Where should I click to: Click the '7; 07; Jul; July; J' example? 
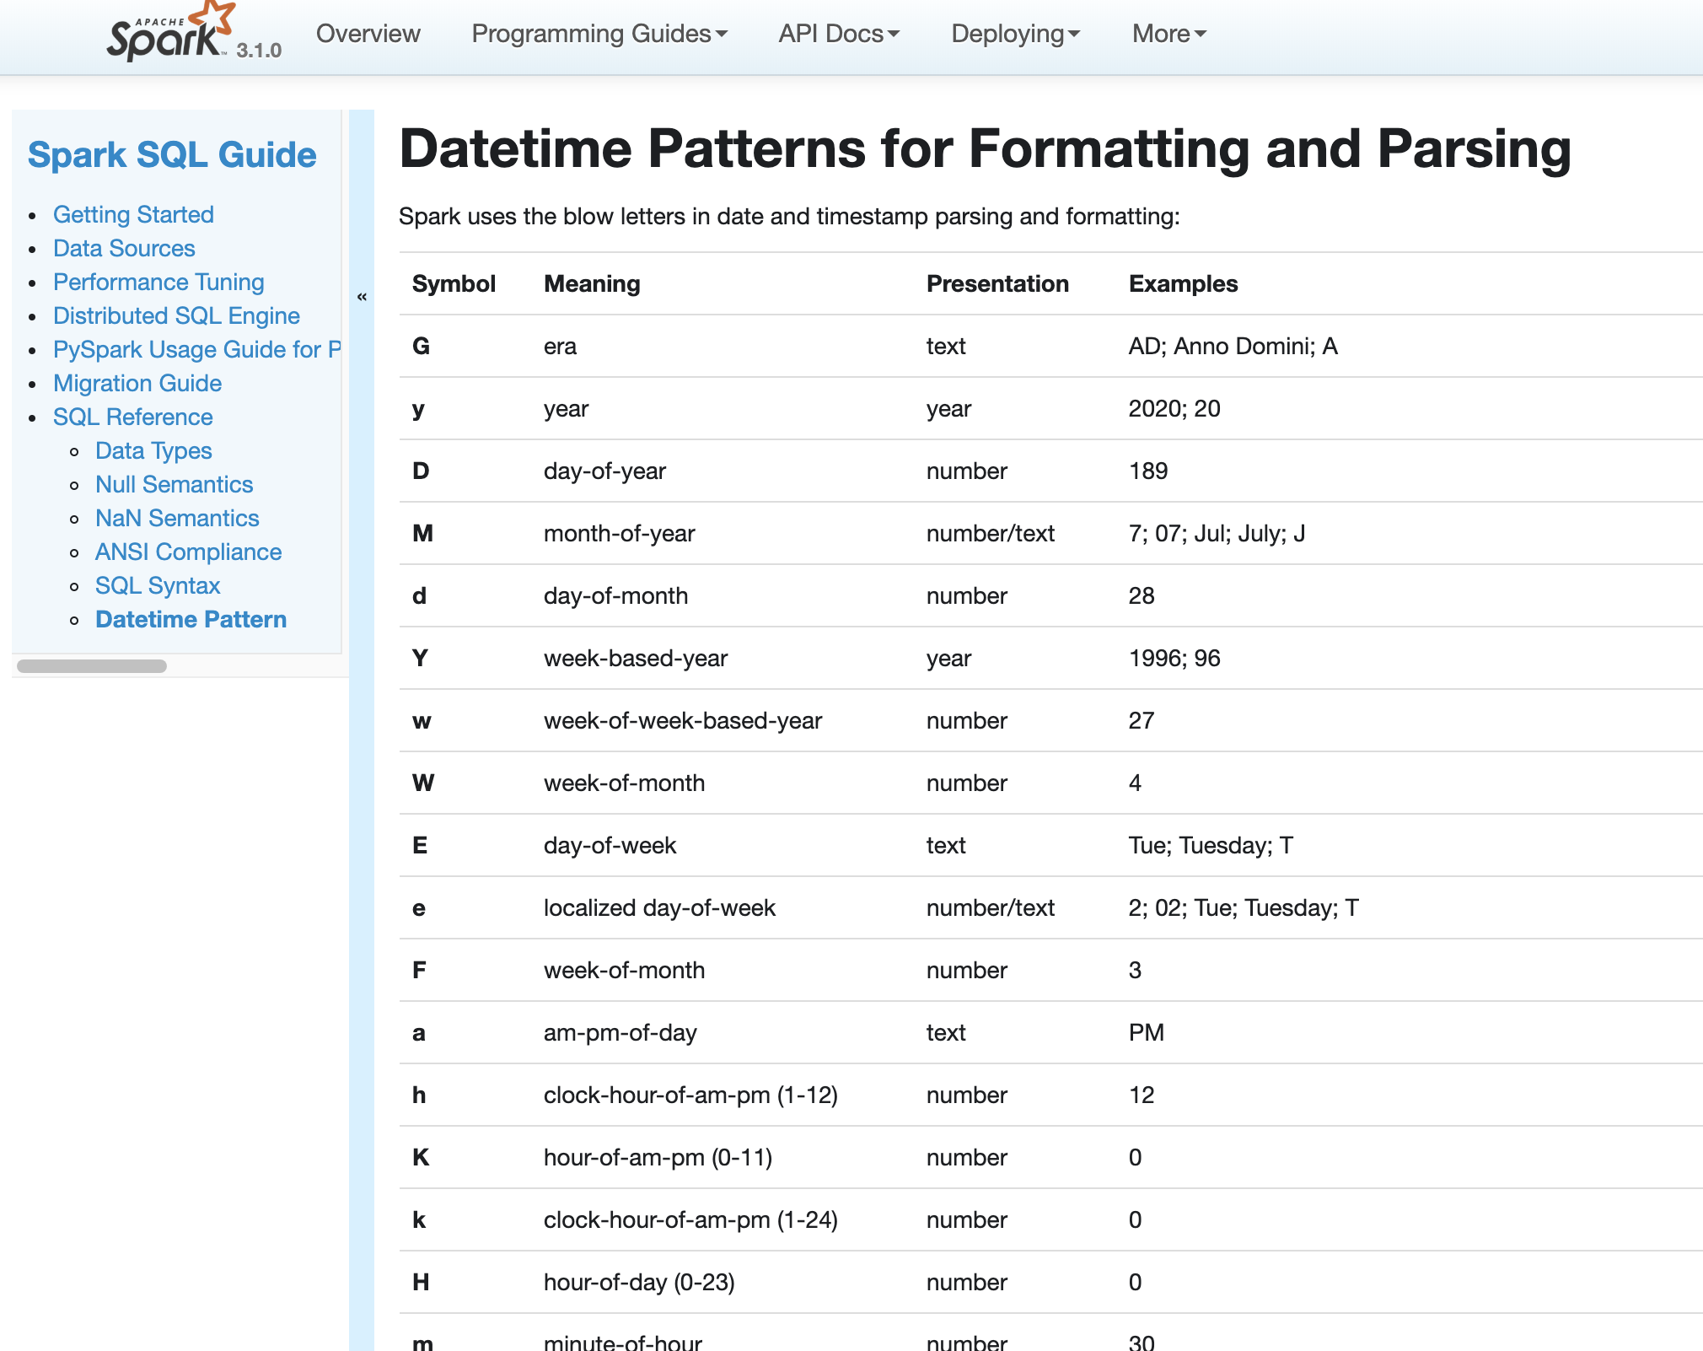(1217, 533)
